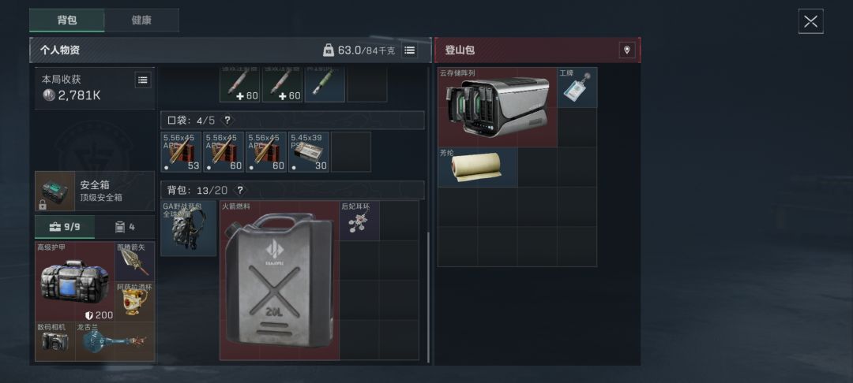Screen dimensions: 853x383
Task: Open the 个人物资 list menu icon
Action: pos(410,50)
